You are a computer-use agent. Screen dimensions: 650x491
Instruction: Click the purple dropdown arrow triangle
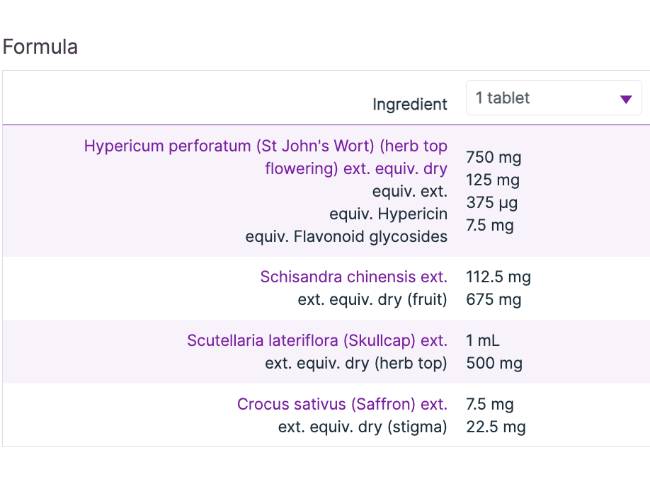click(626, 99)
